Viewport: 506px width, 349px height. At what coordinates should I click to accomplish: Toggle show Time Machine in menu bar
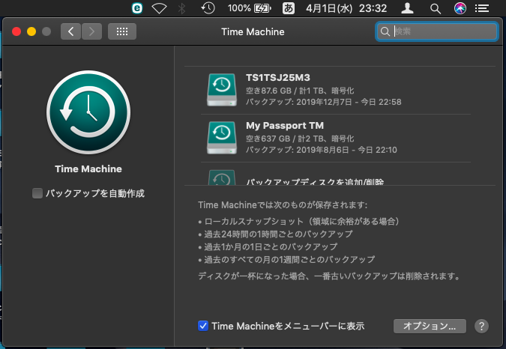point(203,326)
